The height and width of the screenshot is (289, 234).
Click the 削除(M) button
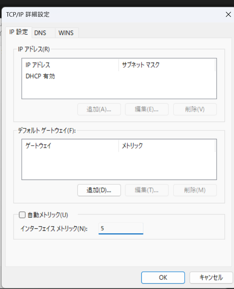click(x=195, y=190)
